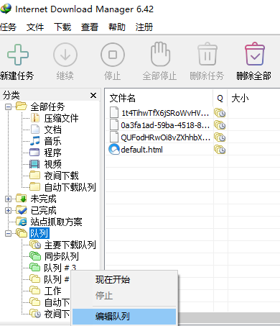Screen dimensions: 280x326
Task: Open the 帮助 menu
Action: 117,27
